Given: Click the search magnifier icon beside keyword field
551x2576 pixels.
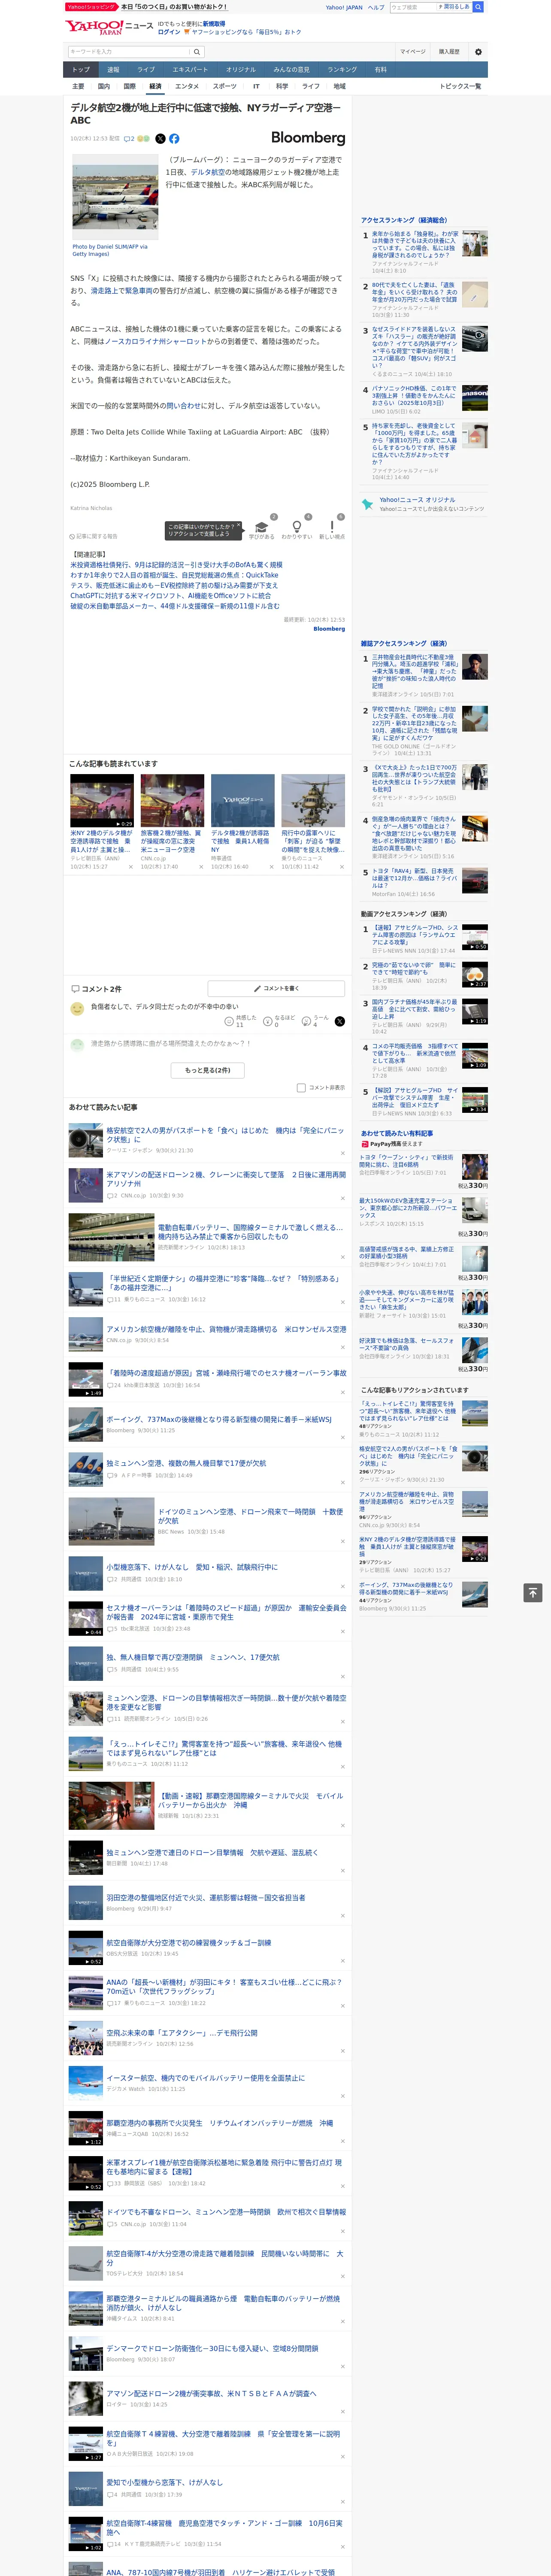Looking at the screenshot, I should tap(197, 52).
